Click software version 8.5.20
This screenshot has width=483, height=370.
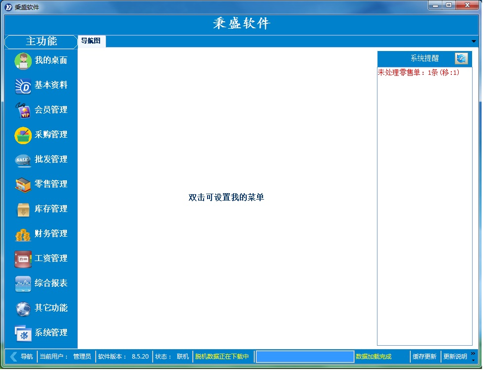pyautogui.click(x=140, y=357)
